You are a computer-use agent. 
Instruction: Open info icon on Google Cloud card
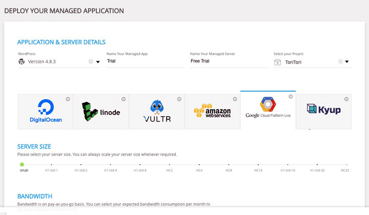coord(291,97)
